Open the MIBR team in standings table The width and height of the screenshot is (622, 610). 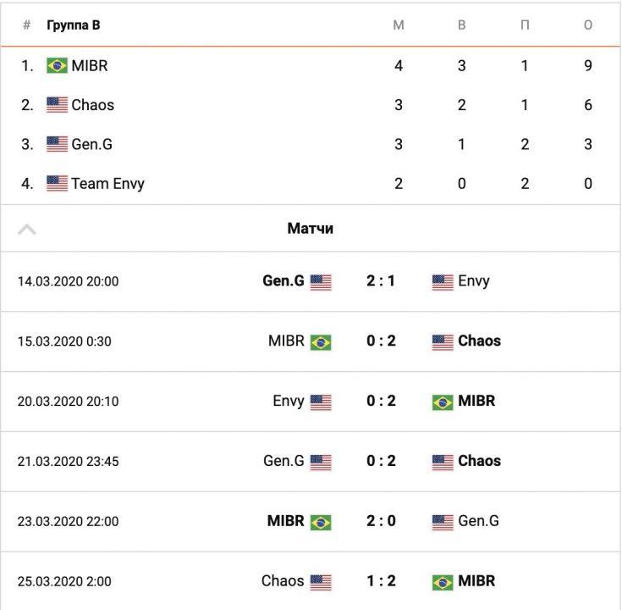90,66
